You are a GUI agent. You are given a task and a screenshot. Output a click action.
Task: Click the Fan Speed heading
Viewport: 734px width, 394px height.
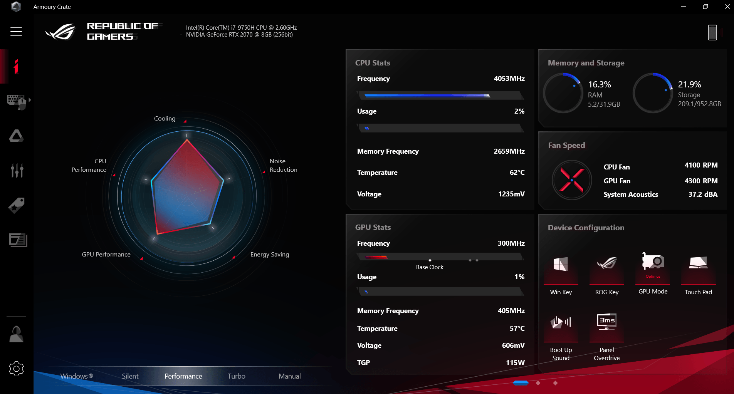click(x=566, y=145)
